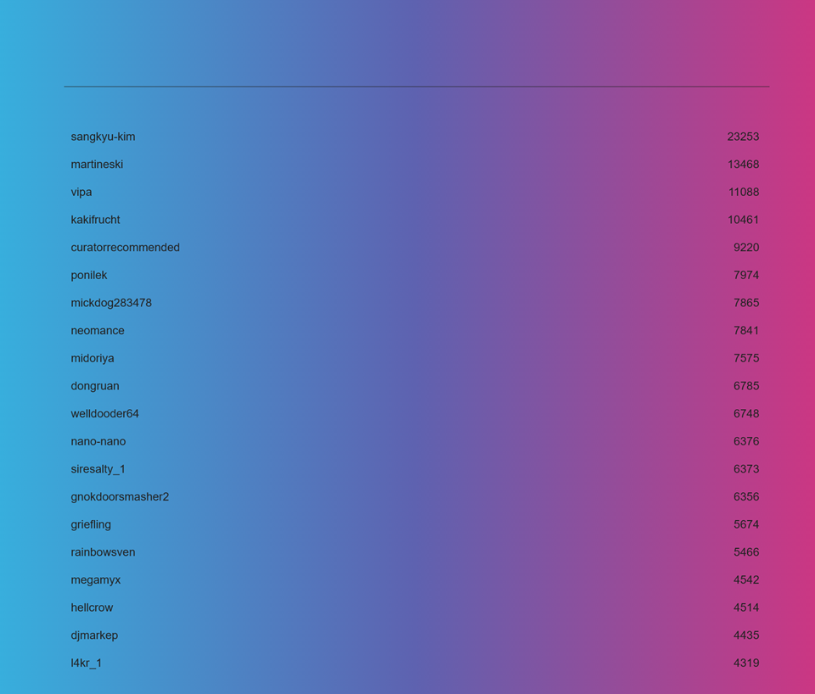Click hellcrow's score 4514
815x694 pixels.
click(x=746, y=607)
